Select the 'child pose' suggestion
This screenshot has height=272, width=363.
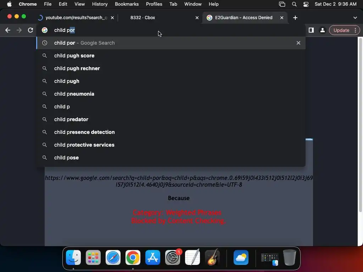pos(171,158)
